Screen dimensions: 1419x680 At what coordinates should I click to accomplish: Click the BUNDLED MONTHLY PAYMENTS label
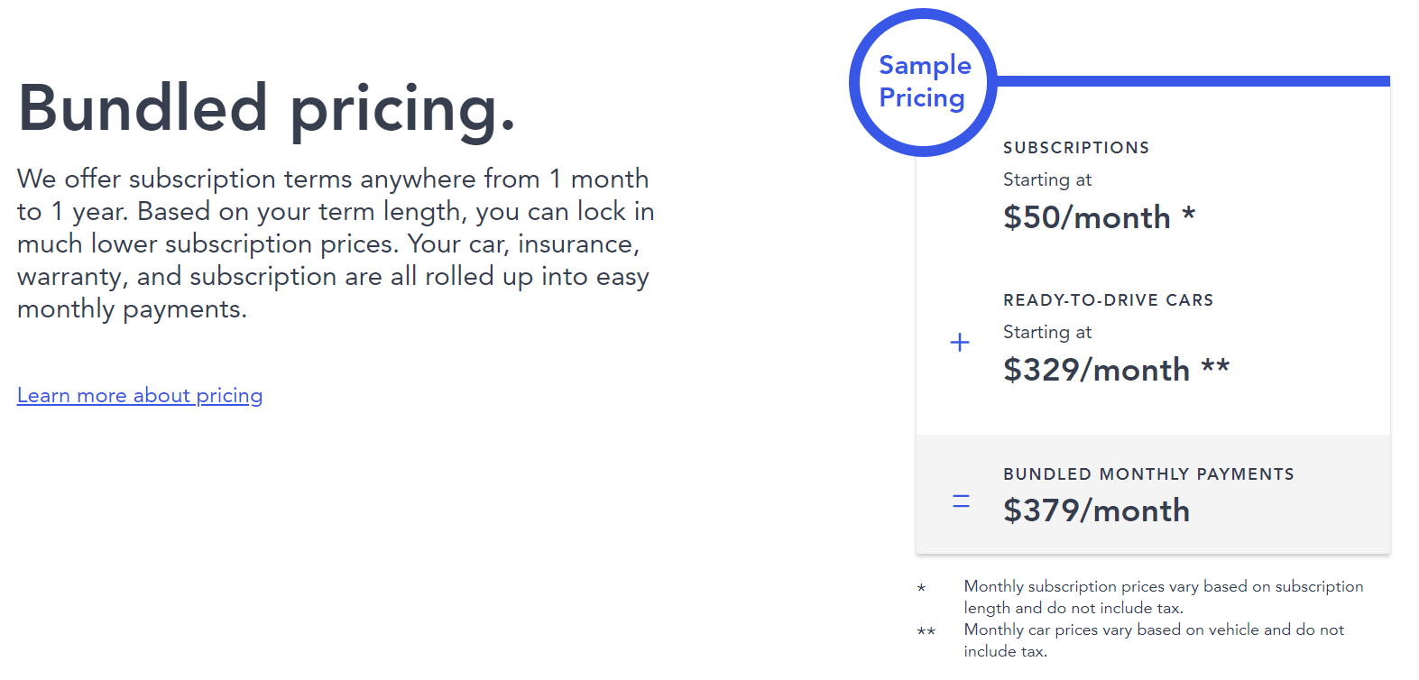coord(1148,474)
